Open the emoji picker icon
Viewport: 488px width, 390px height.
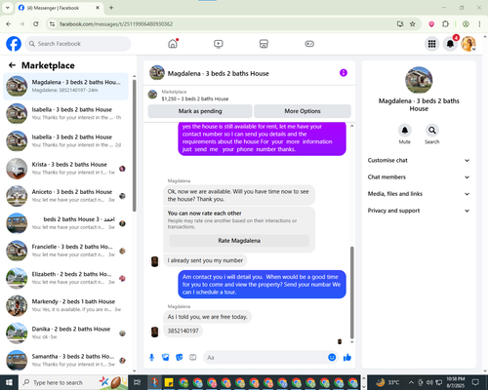(x=332, y=358)
